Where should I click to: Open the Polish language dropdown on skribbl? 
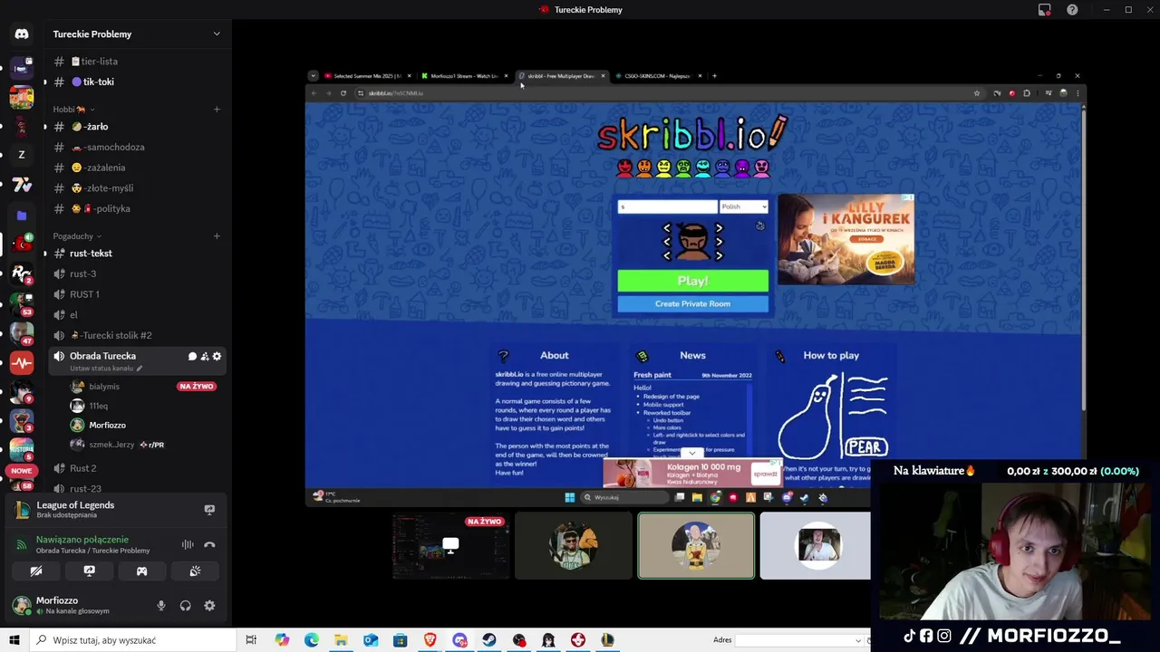coord(744,206)
